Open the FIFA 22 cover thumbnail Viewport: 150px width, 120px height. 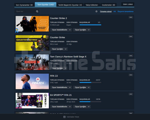pyautogui.click(x=32, y=81)
